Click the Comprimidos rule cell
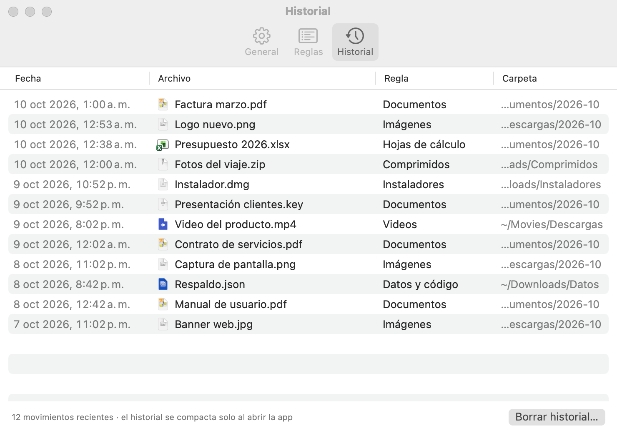 416,164
